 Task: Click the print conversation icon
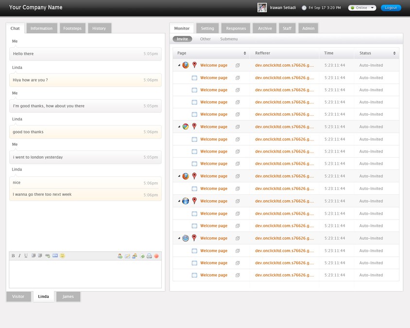pos(150,256)
